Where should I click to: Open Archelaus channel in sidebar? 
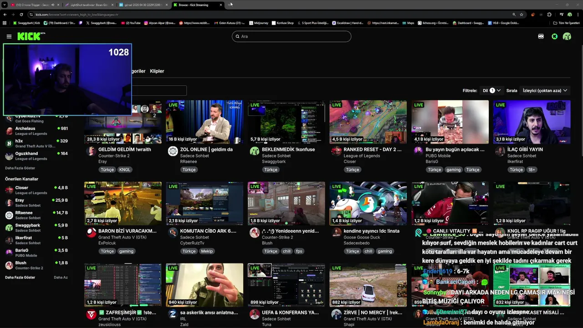pyautogui.click(x=36, y=131)
